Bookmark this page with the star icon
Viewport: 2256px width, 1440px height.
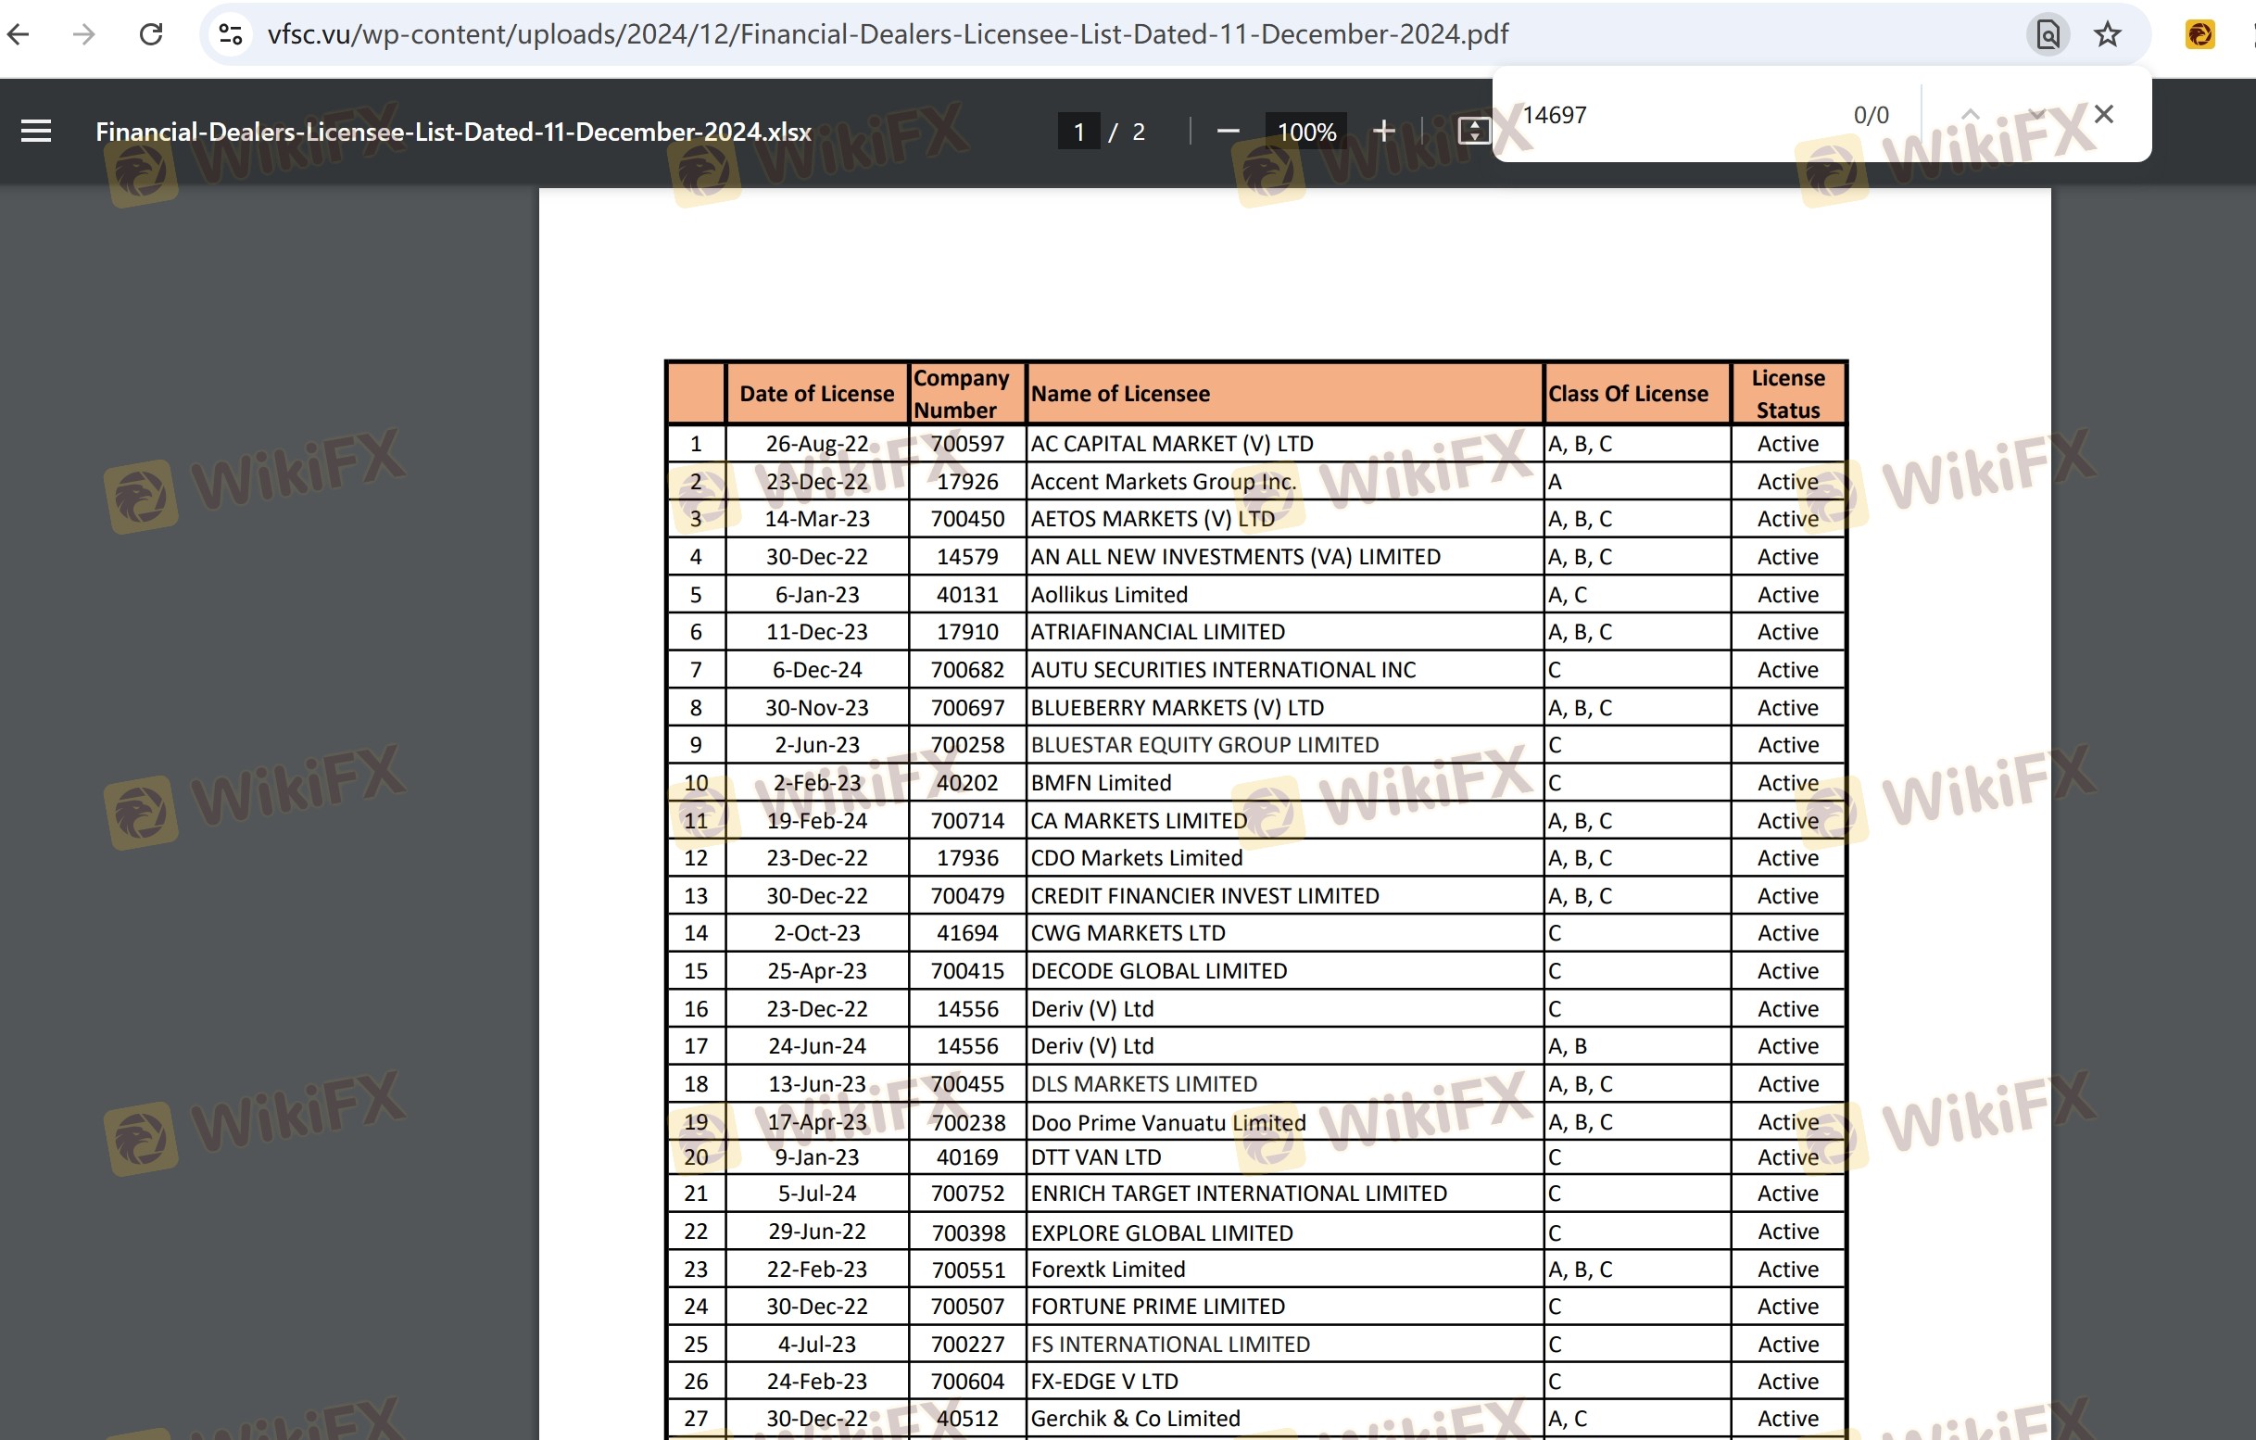[x=2107, y=34]
